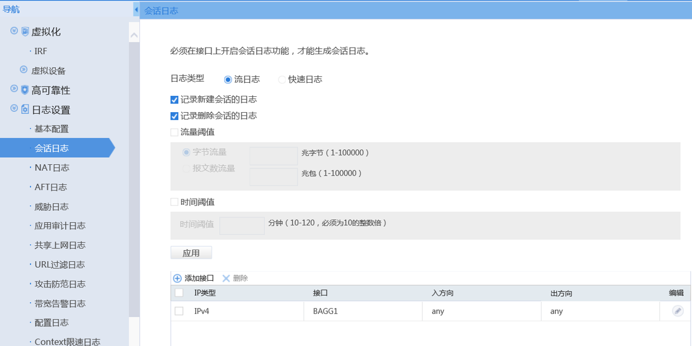The image size is (692, 346).
Task: Uncheck 记录删除会话的日志 checkbox
Action: (x=175, y=116)
